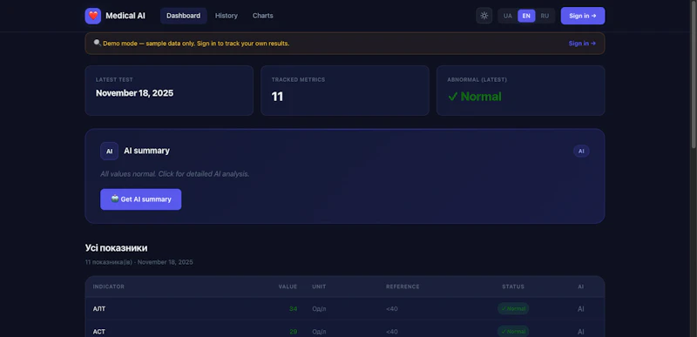This screenshot has width=697, height=337.
Task: Click the Medical AI heart logo icon
Action: [x=93, y=16]
